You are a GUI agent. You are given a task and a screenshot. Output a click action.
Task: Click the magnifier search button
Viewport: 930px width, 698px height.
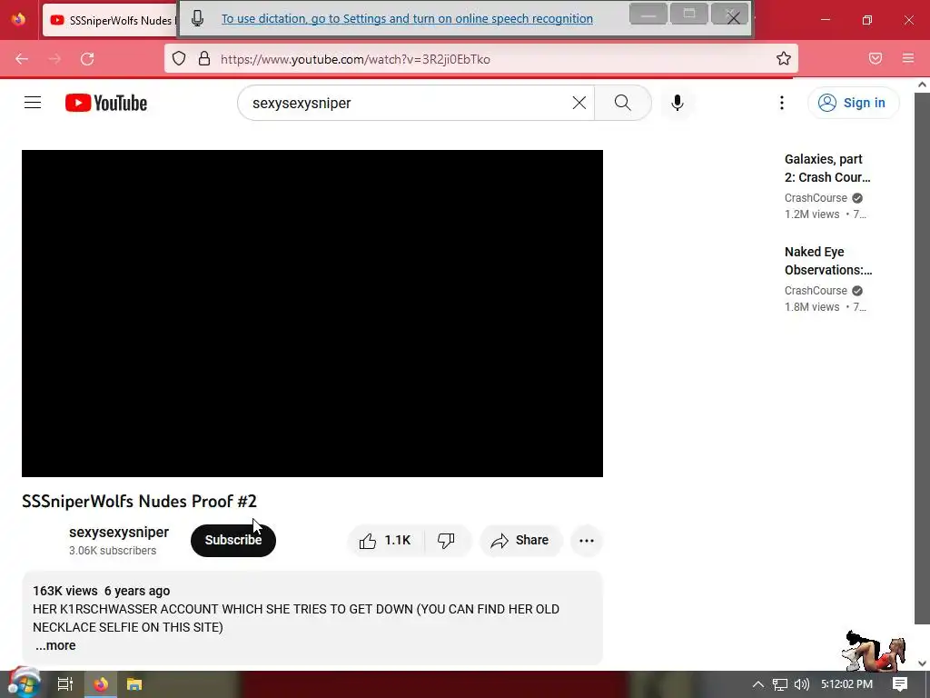pos(623,103)
